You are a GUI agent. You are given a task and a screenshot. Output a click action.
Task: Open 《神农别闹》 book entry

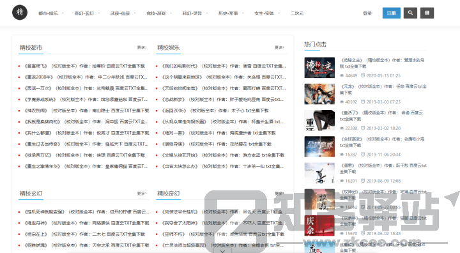(x=86, y=111)
